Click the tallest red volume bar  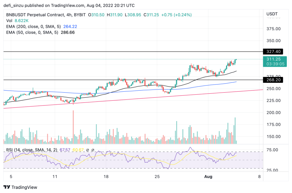[73, 127]
